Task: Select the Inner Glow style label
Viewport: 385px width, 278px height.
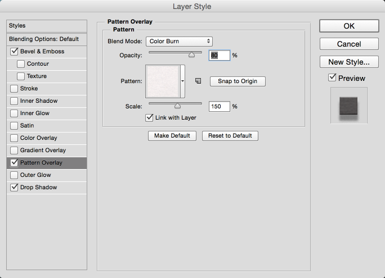Action: [x=35, y=113]
